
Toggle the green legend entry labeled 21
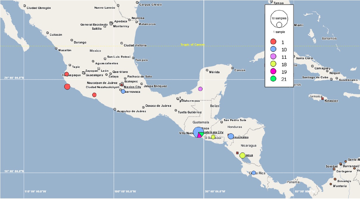coord(274,79)
